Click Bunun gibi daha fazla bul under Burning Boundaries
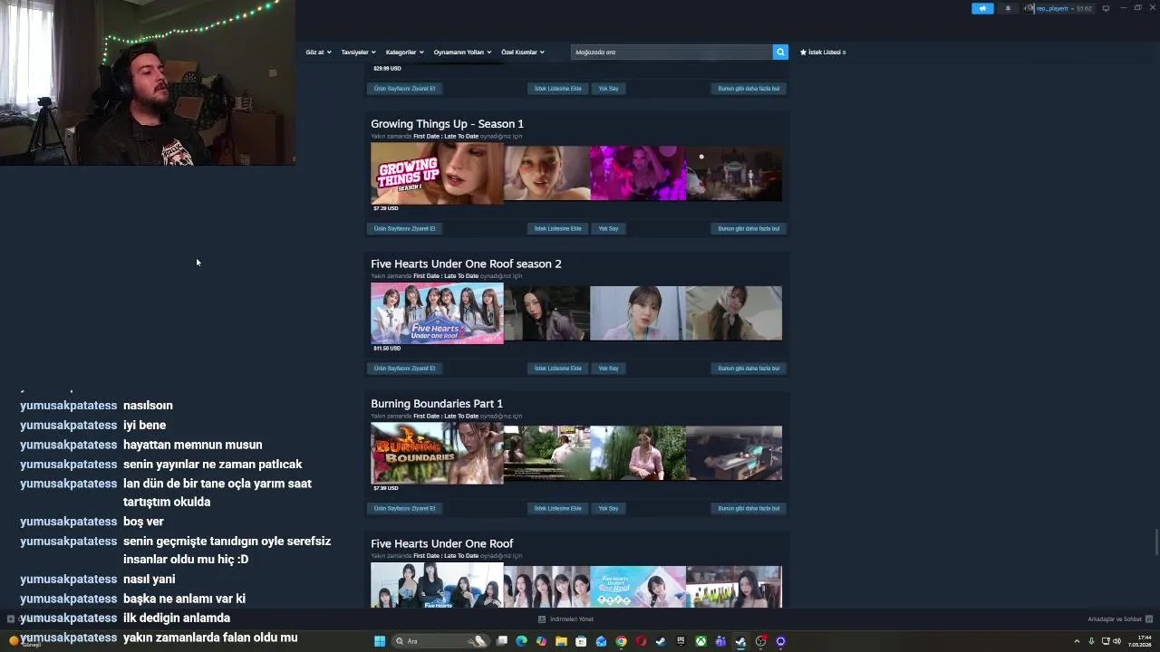This screenshot has width=1160, height=652. pos(749,508)
